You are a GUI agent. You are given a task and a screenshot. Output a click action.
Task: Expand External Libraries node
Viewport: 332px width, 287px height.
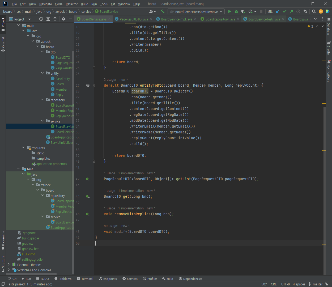point(9,264)
